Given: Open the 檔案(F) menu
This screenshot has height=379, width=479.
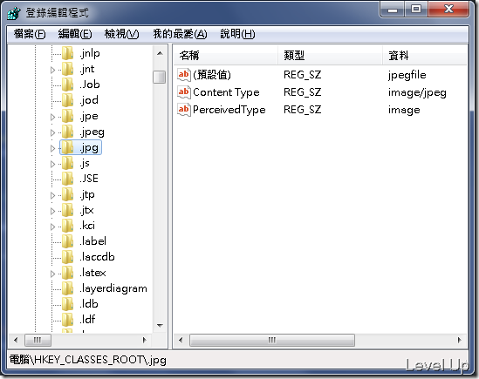Looking at the screenshot, I should coord(30,34).
